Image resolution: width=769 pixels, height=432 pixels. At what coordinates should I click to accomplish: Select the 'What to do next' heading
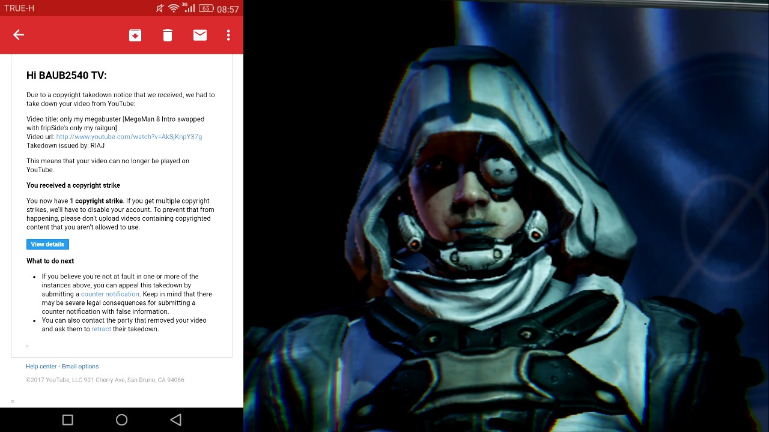(50, 261)
